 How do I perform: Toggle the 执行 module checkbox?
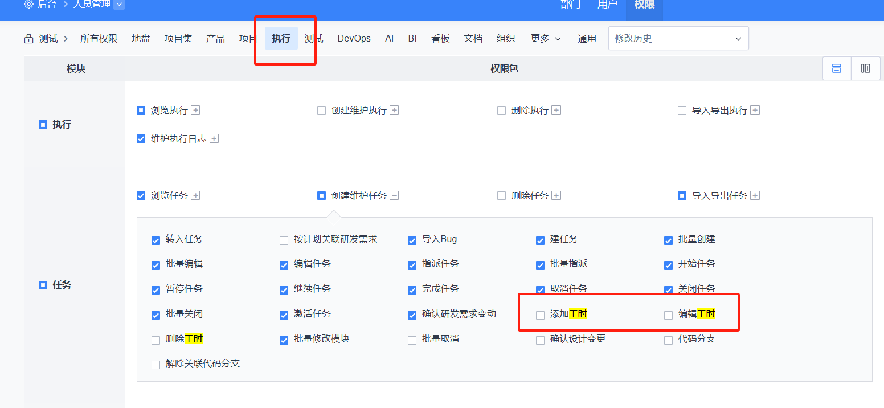[x=43, y=124]
